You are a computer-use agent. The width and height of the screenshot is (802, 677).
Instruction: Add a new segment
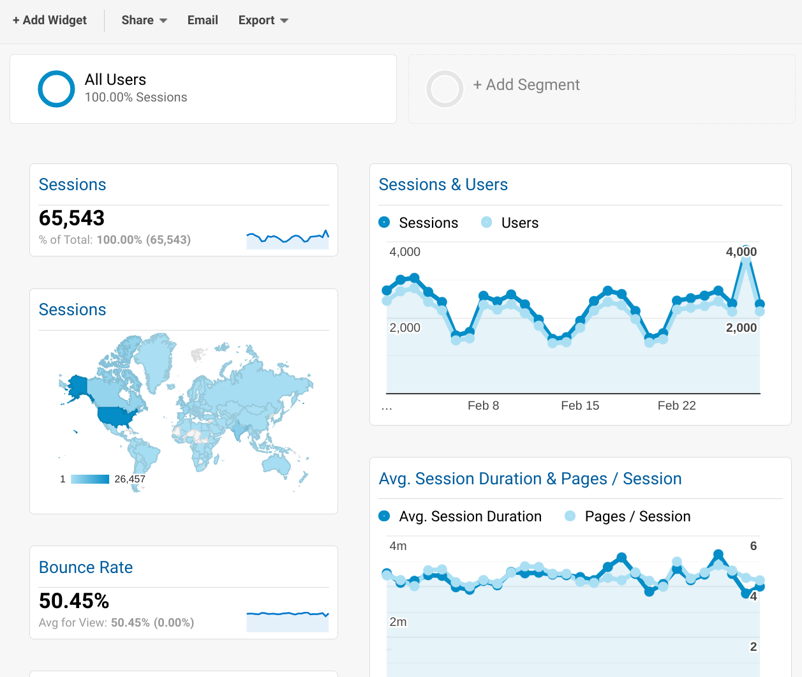526,85
